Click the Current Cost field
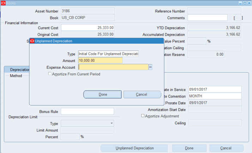The height and width of the screenshot is (153, 252). point(88,28)
